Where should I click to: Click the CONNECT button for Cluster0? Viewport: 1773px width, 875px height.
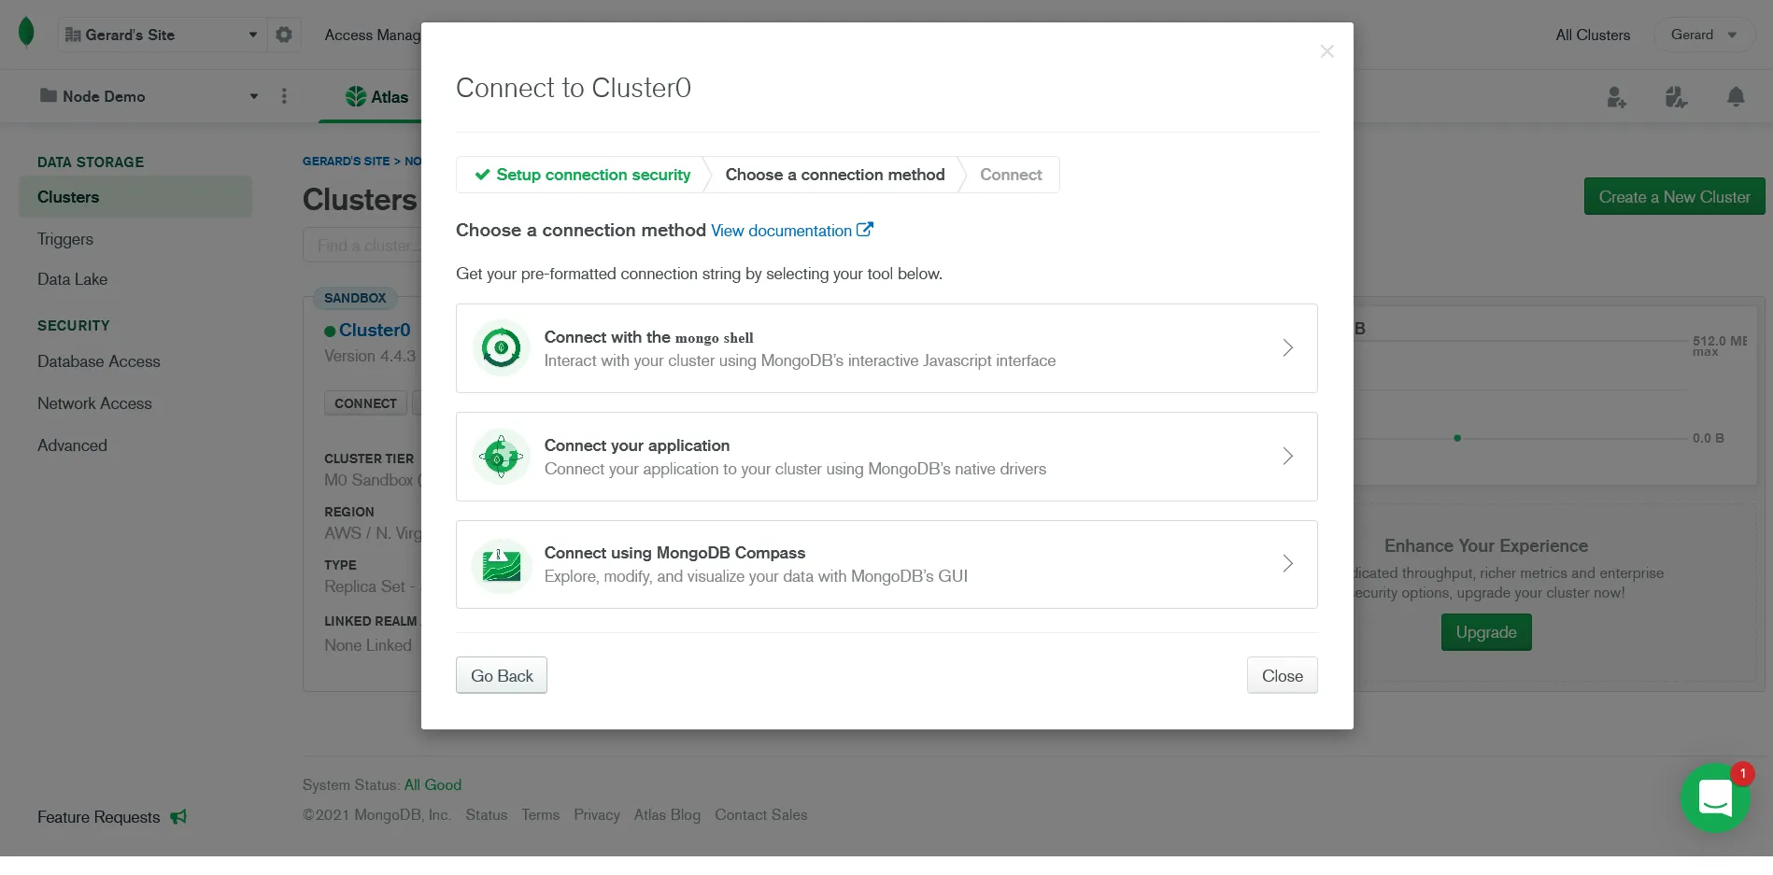365,403
